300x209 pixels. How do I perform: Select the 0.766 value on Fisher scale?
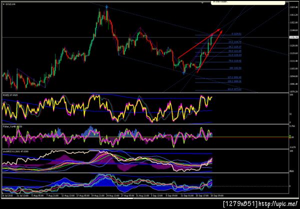(292, 126)
